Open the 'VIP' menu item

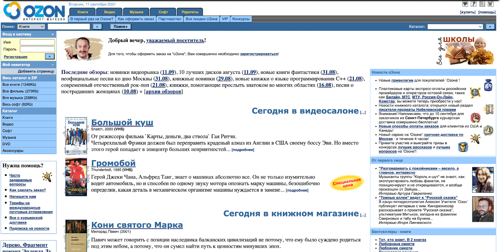coord(225,19)
